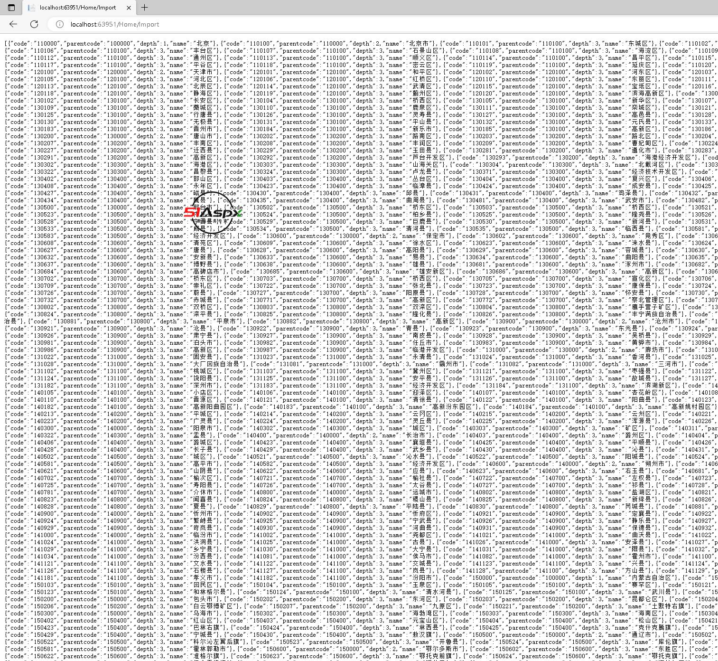Click the name "泊头市"
Screen dimensions: 718x661
(204, 343)
